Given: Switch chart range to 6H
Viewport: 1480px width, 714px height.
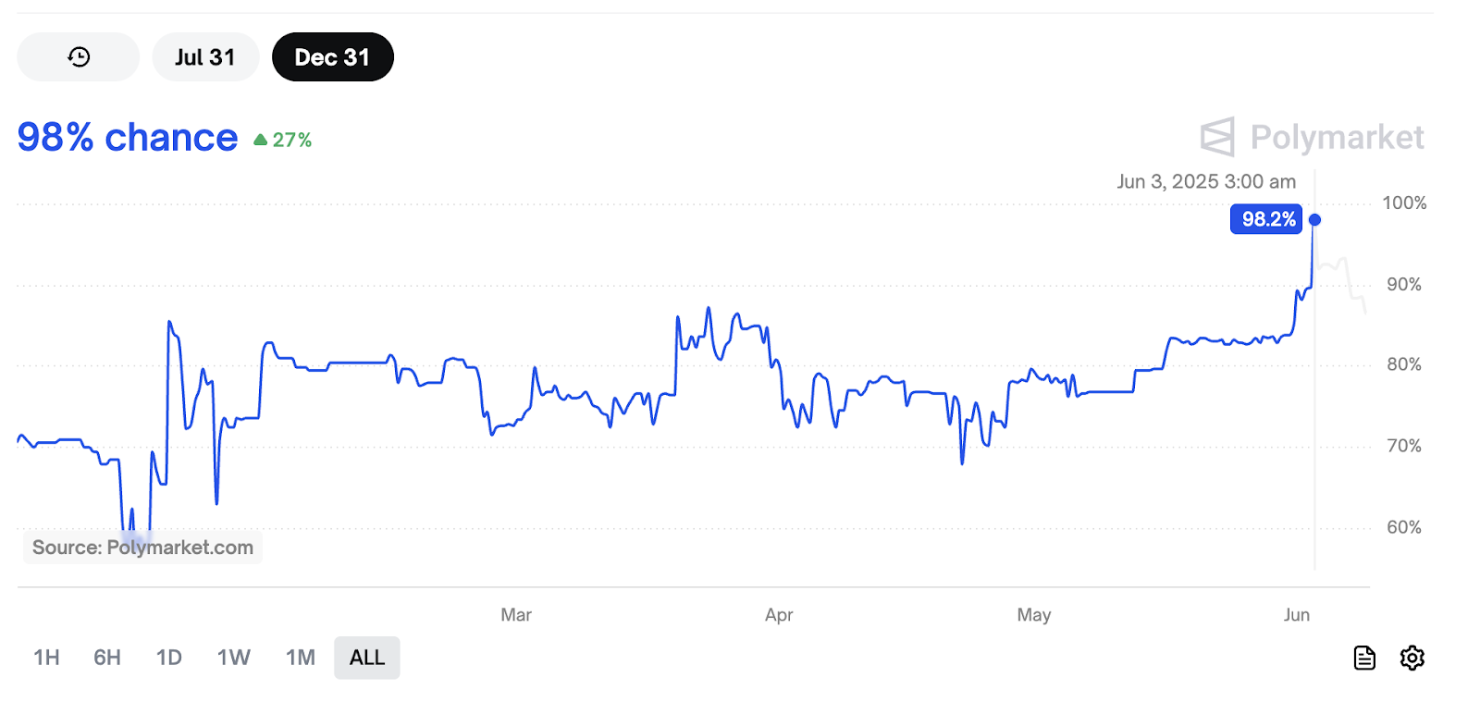Looking at the screenshot, I should coord(107,658).
